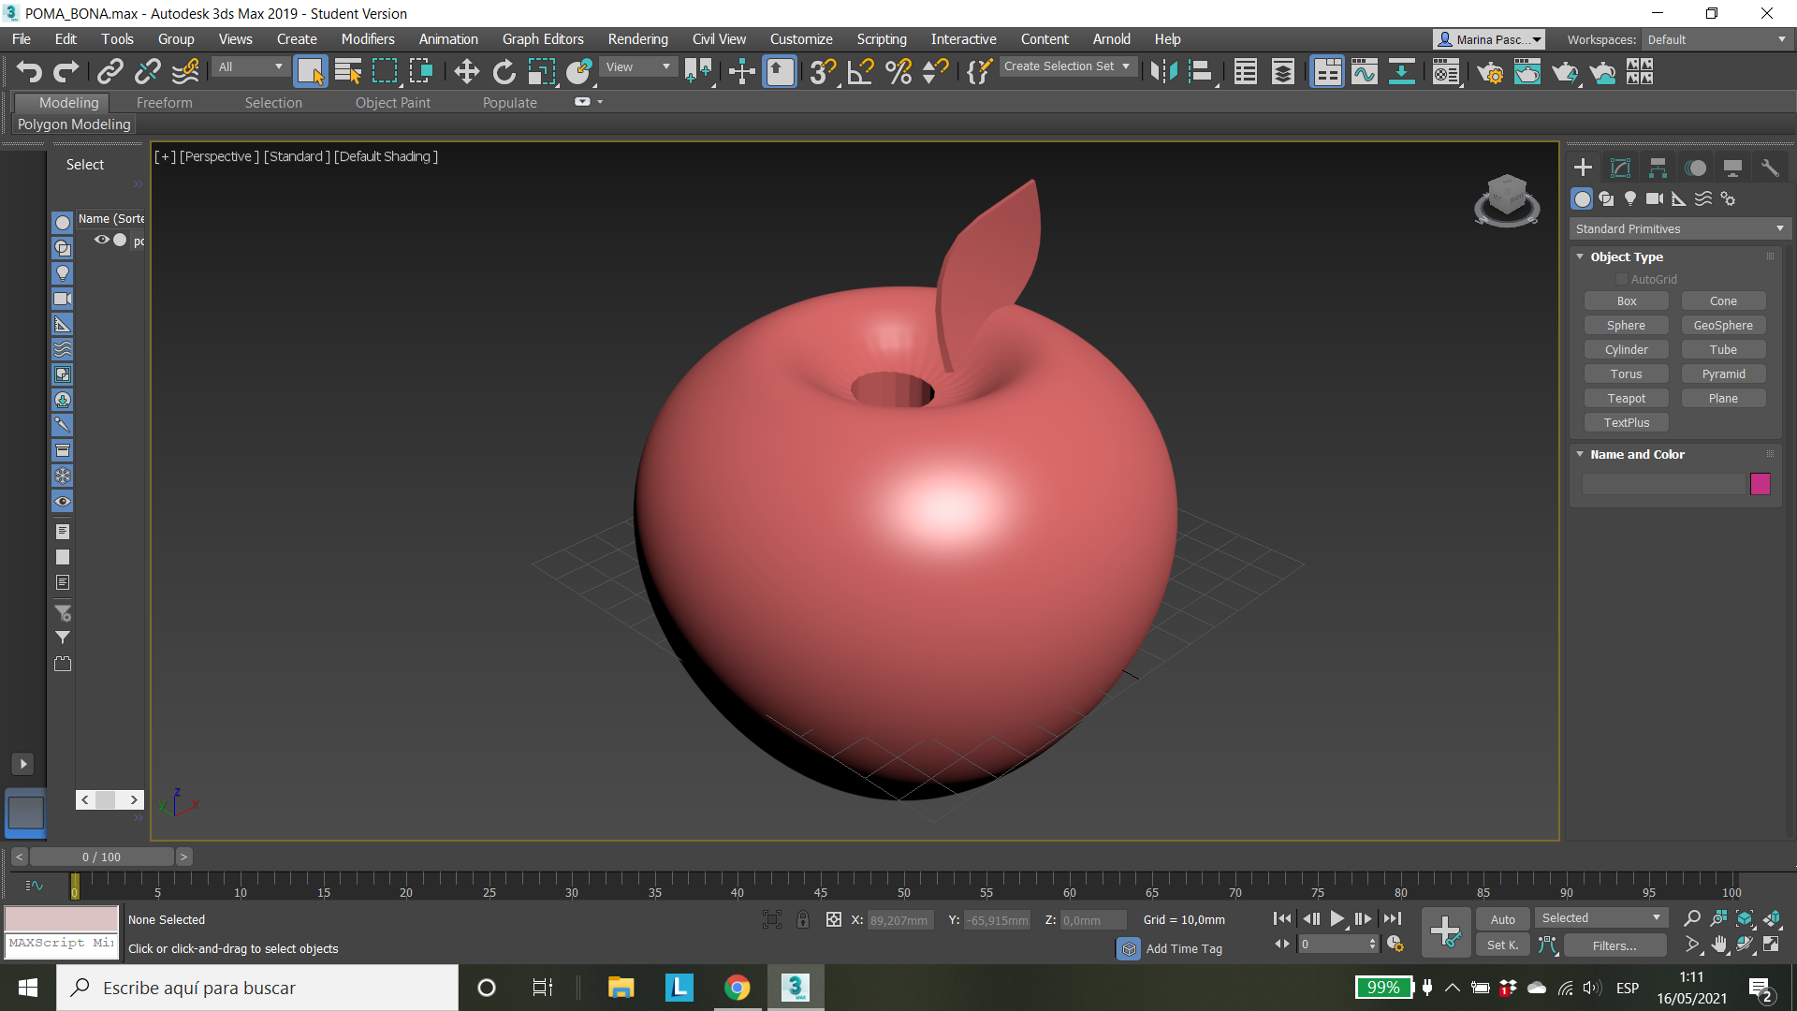The image size is (1797, 1011).
Task: Click the Undo arrow icon
Action: [x=29, y=71]
